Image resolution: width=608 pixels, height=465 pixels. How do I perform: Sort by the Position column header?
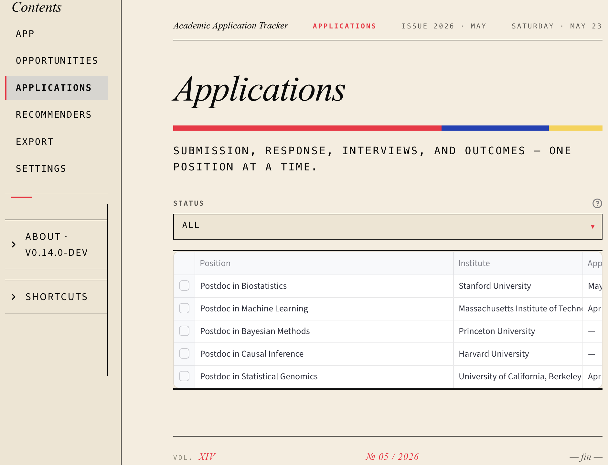pyautogui.click(x=324, y=263)
